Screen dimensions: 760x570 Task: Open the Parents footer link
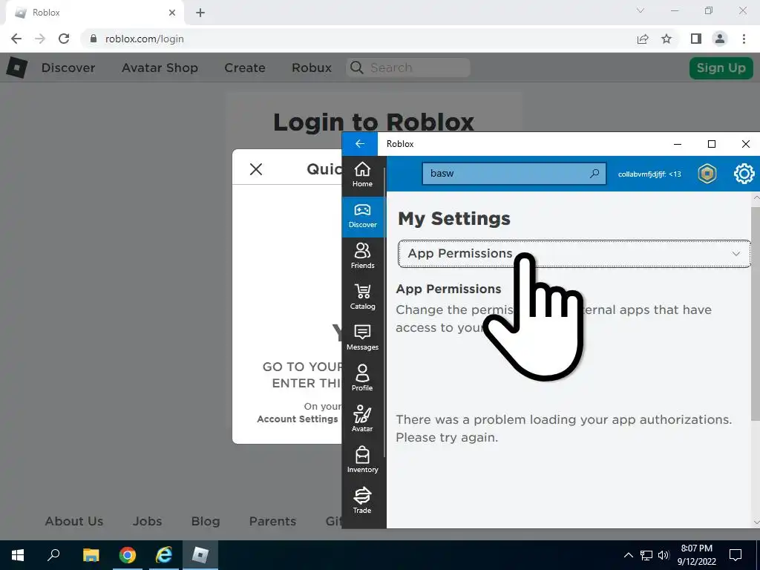coord(273,521)
